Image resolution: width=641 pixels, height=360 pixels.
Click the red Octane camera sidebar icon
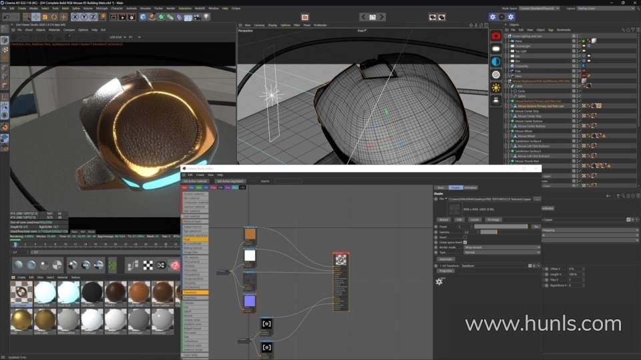496,35
